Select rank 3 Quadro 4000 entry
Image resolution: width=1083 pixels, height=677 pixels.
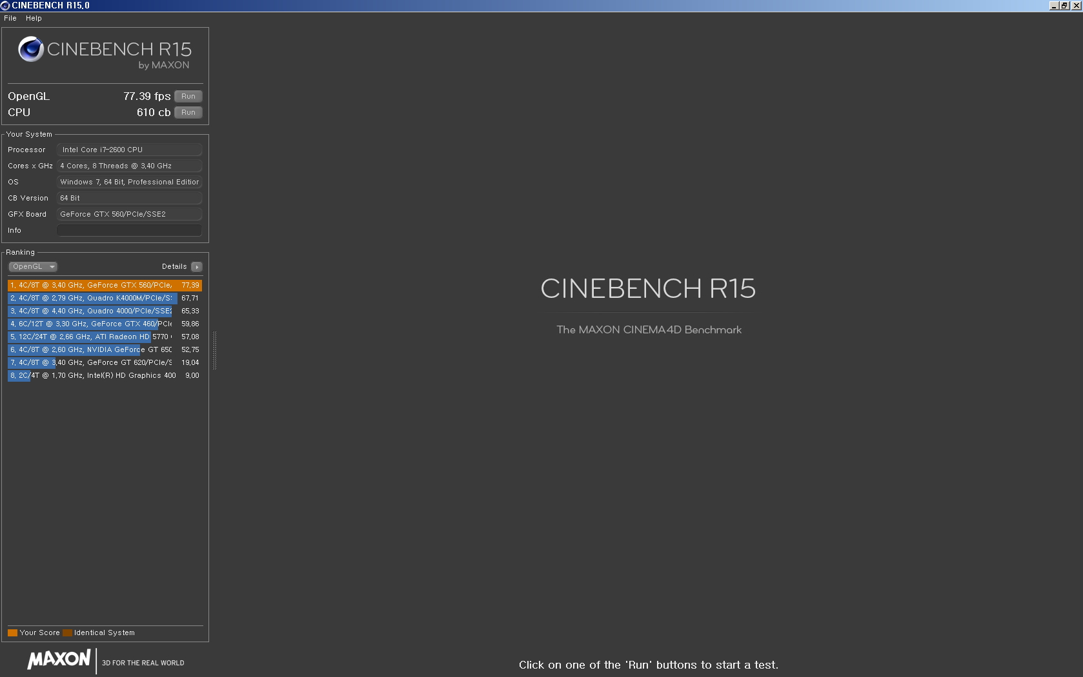tap(105, 311)
